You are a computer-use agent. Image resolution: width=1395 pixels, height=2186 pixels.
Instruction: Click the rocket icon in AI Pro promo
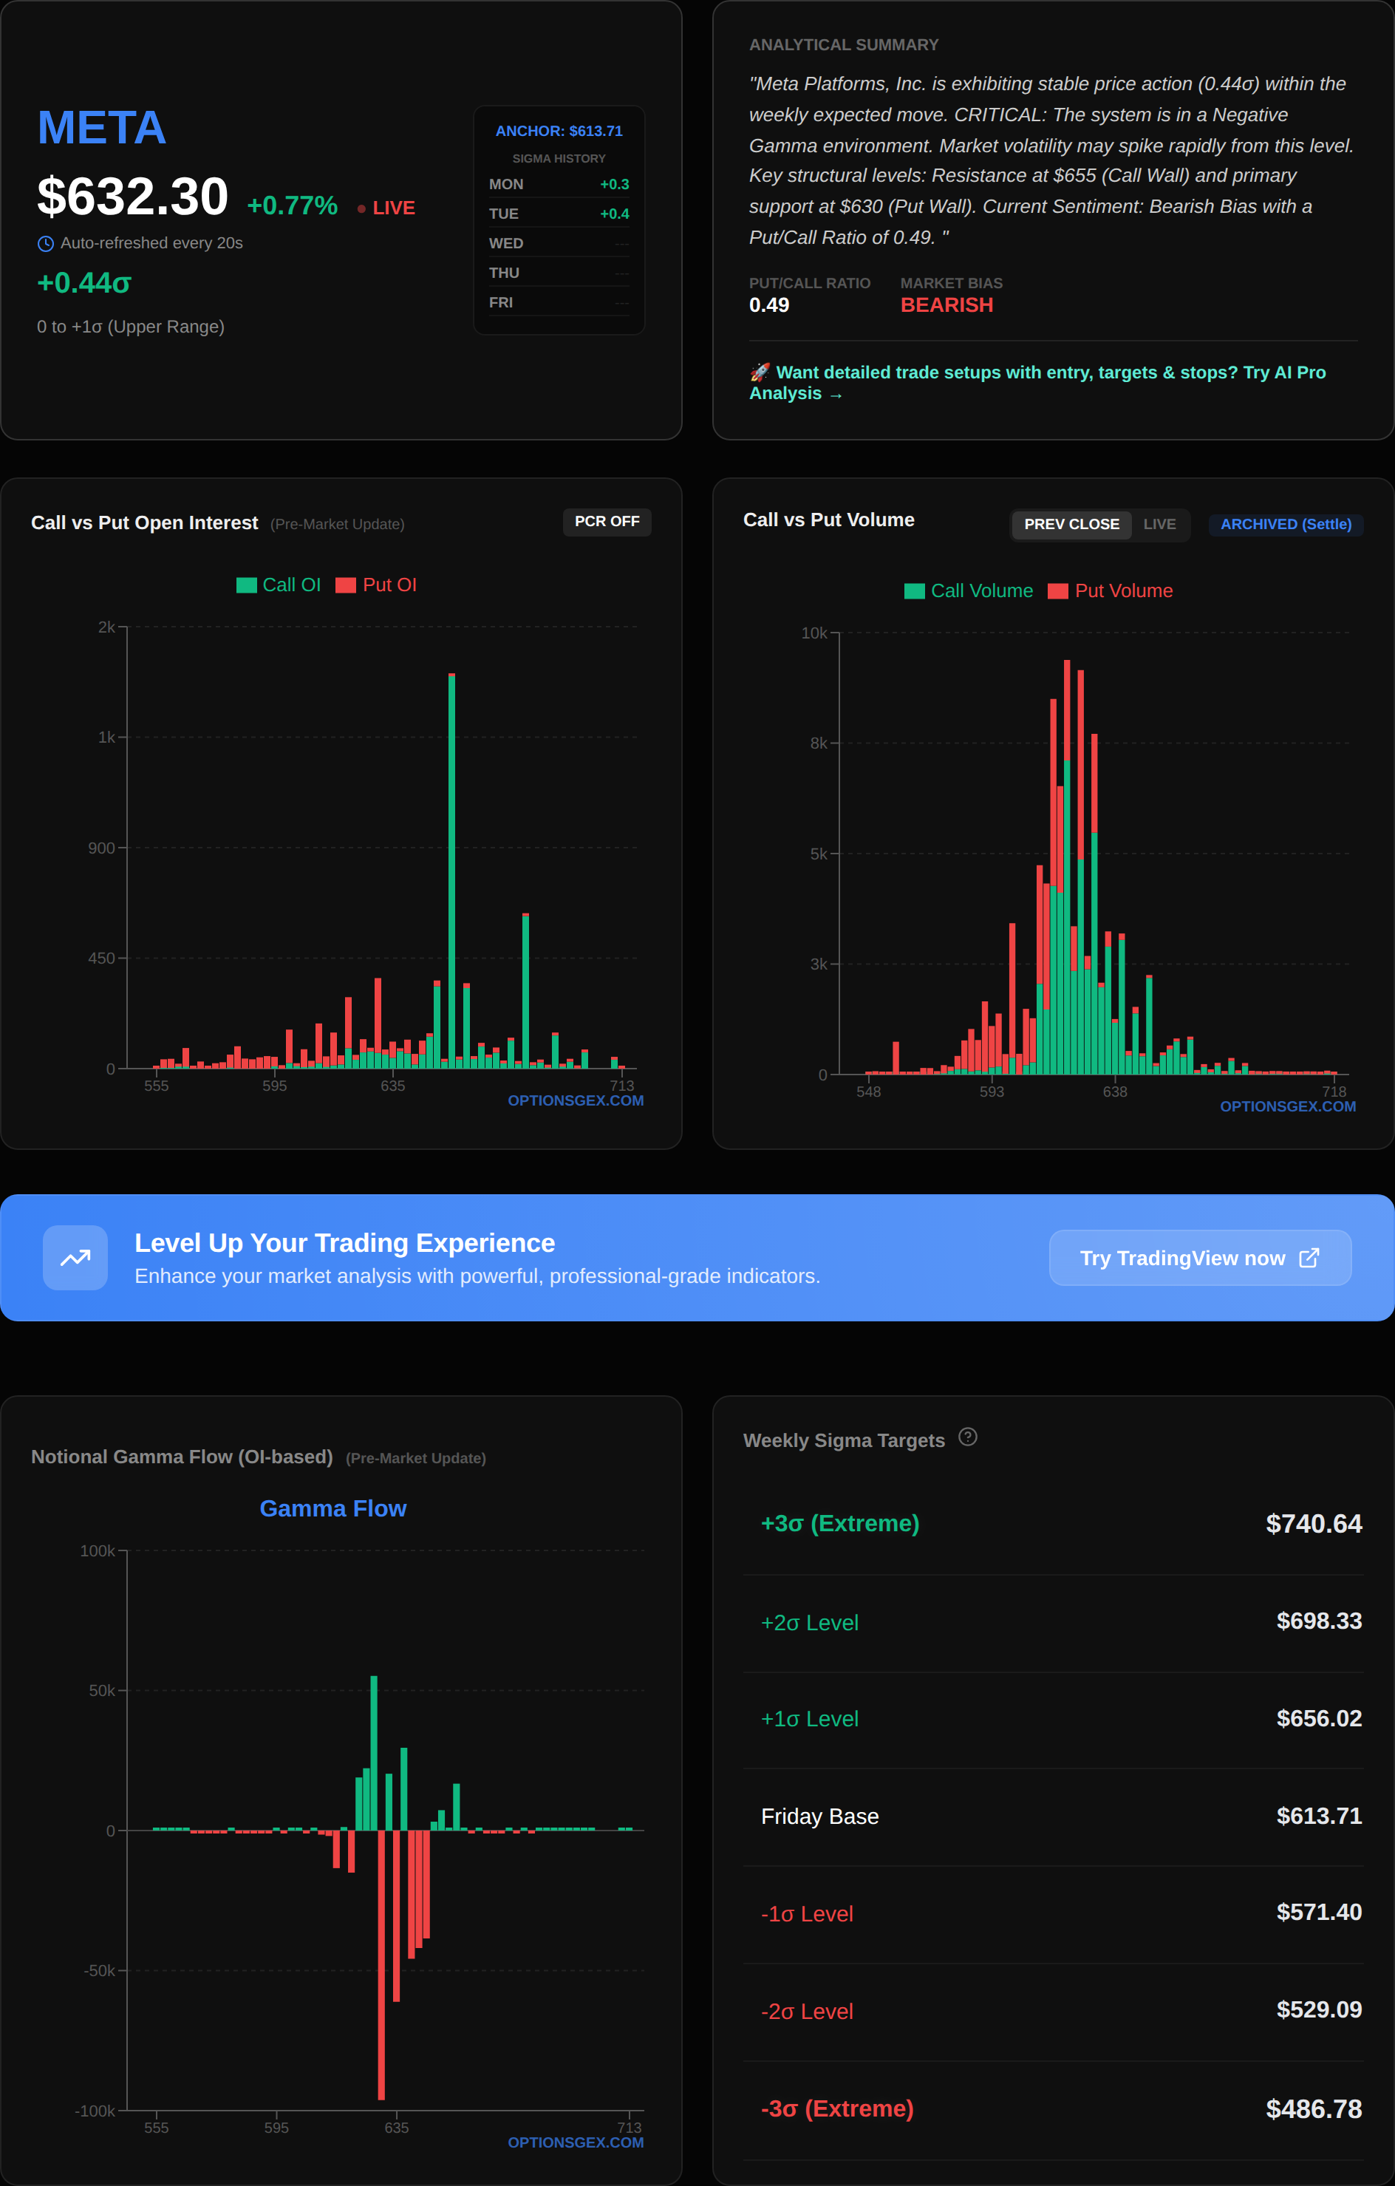point(760,372)
